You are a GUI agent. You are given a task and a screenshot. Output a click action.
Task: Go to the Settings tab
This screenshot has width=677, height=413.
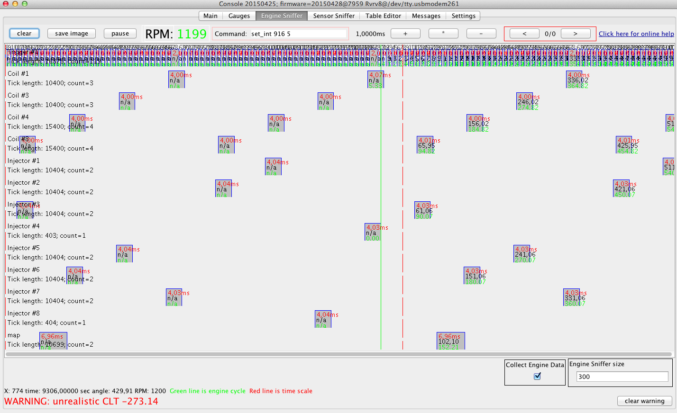pyautogui.click(x=463, y=16)
